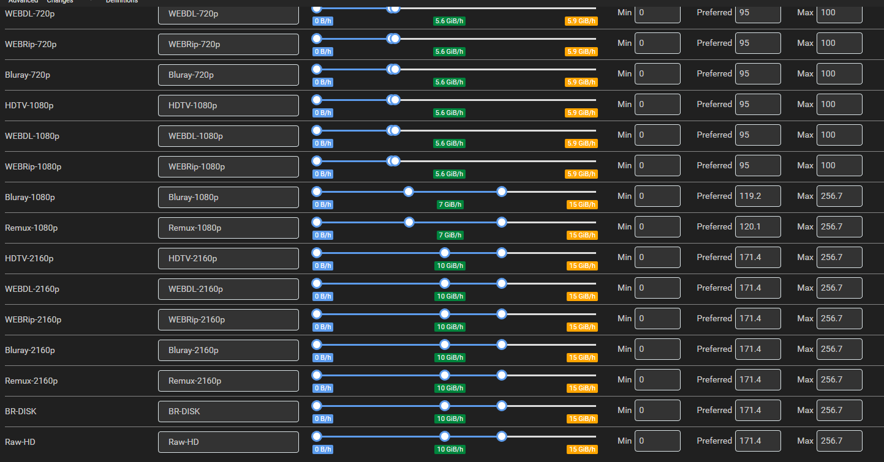The height and width of the screenshot is (462, 884).
Task: Click the Bluray-1080p quality label
Action: pos(30,197)
